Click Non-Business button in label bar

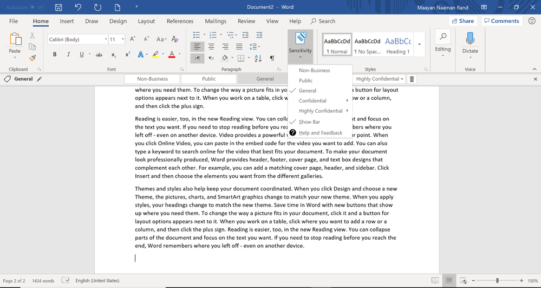coord(152,79)
